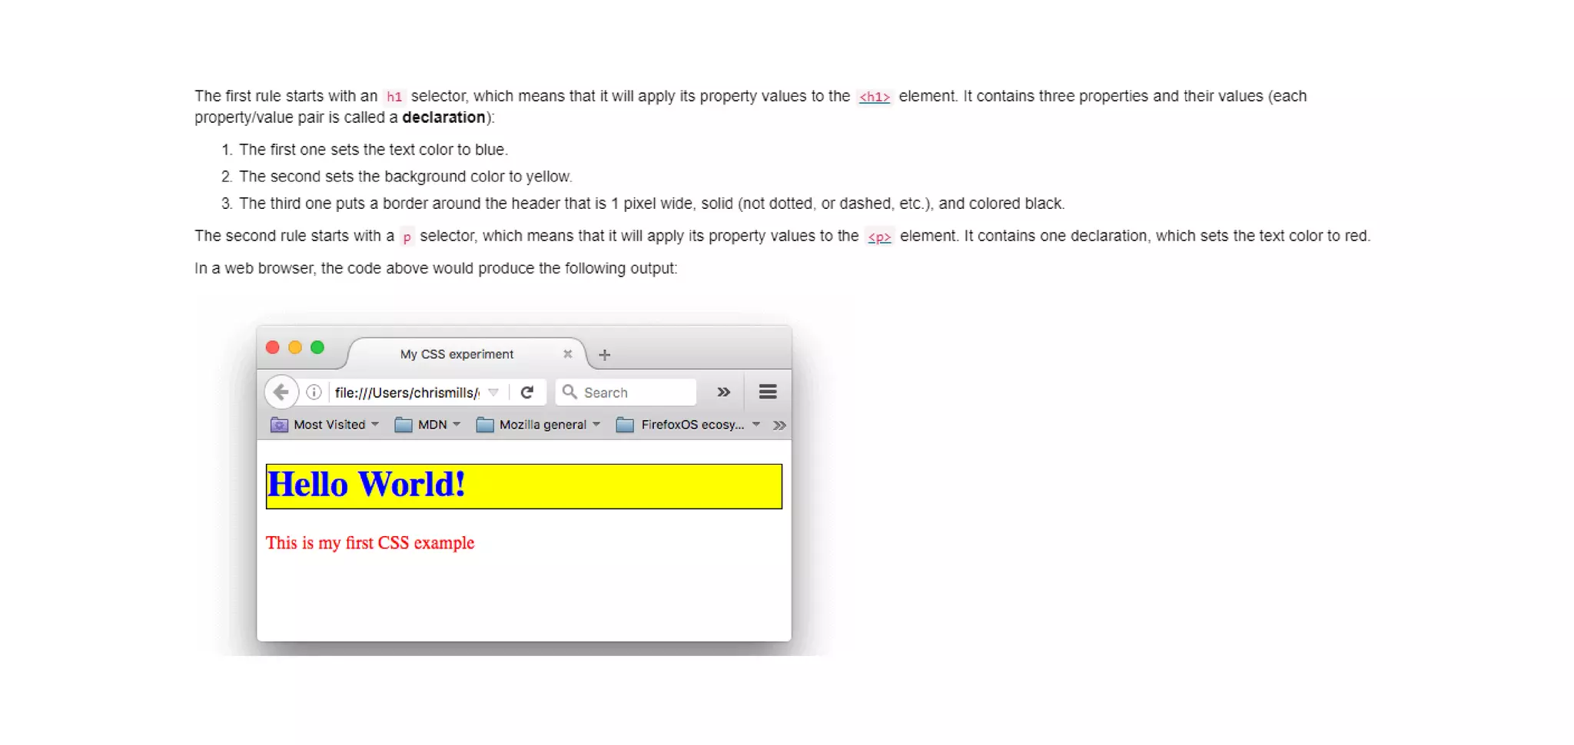Screen dimensions: 1574x745
Task: Click the site information icon in address bar
Action: click(x=314, y=392)
